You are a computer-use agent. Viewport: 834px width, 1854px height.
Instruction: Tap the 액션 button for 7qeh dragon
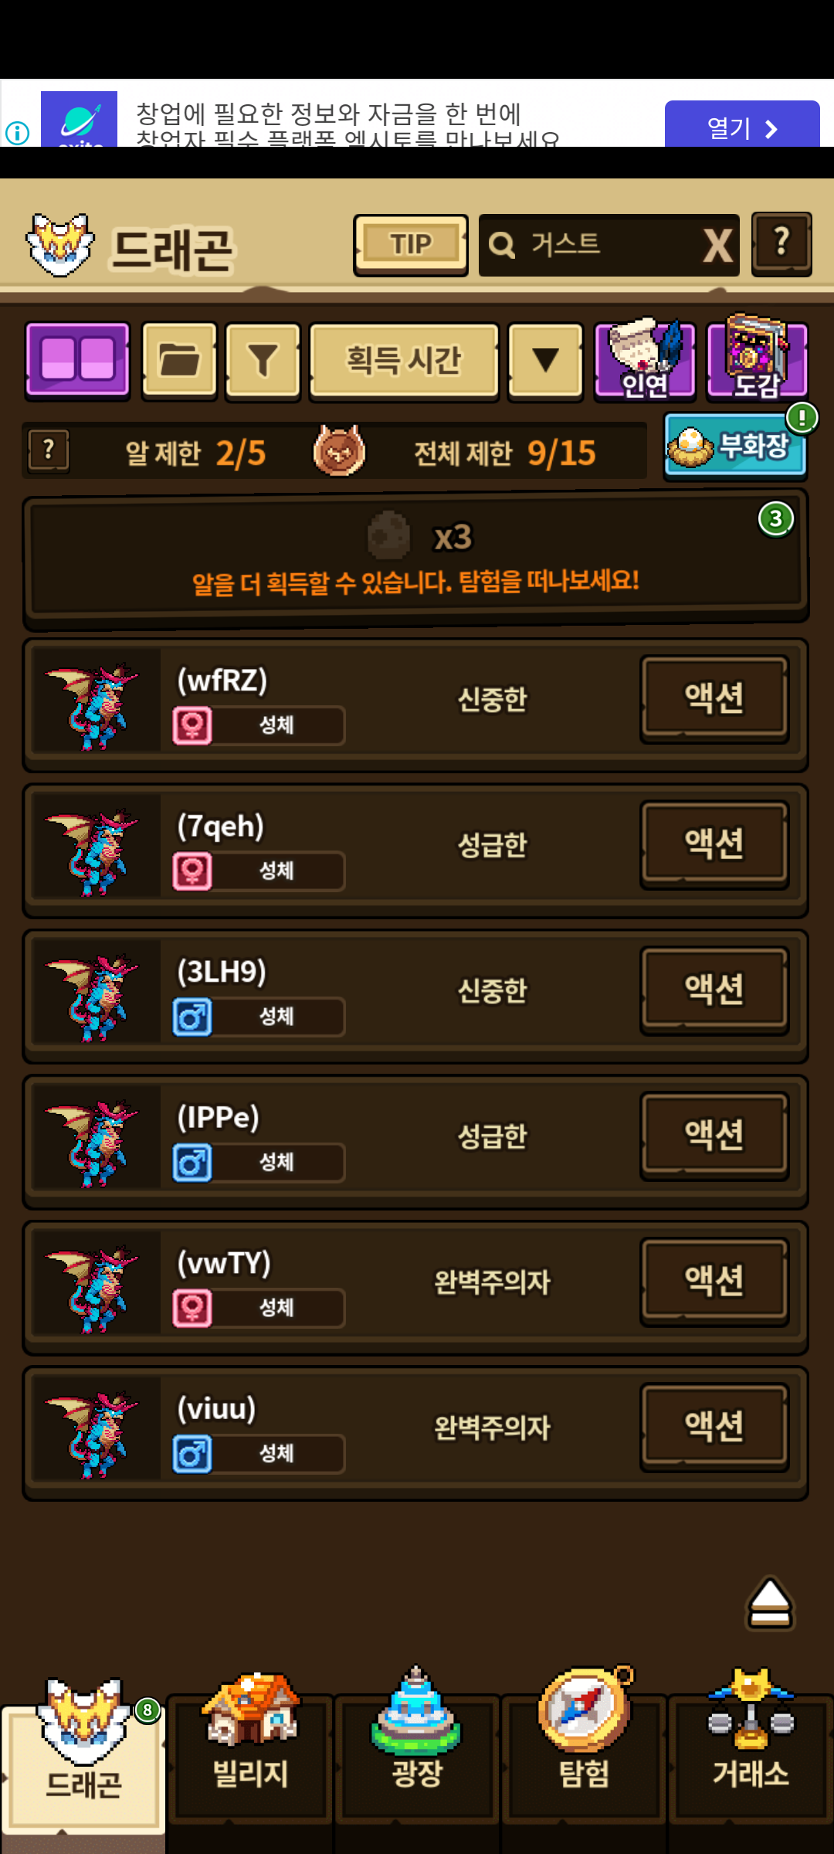pyautogui.click(x=714, y=844)
